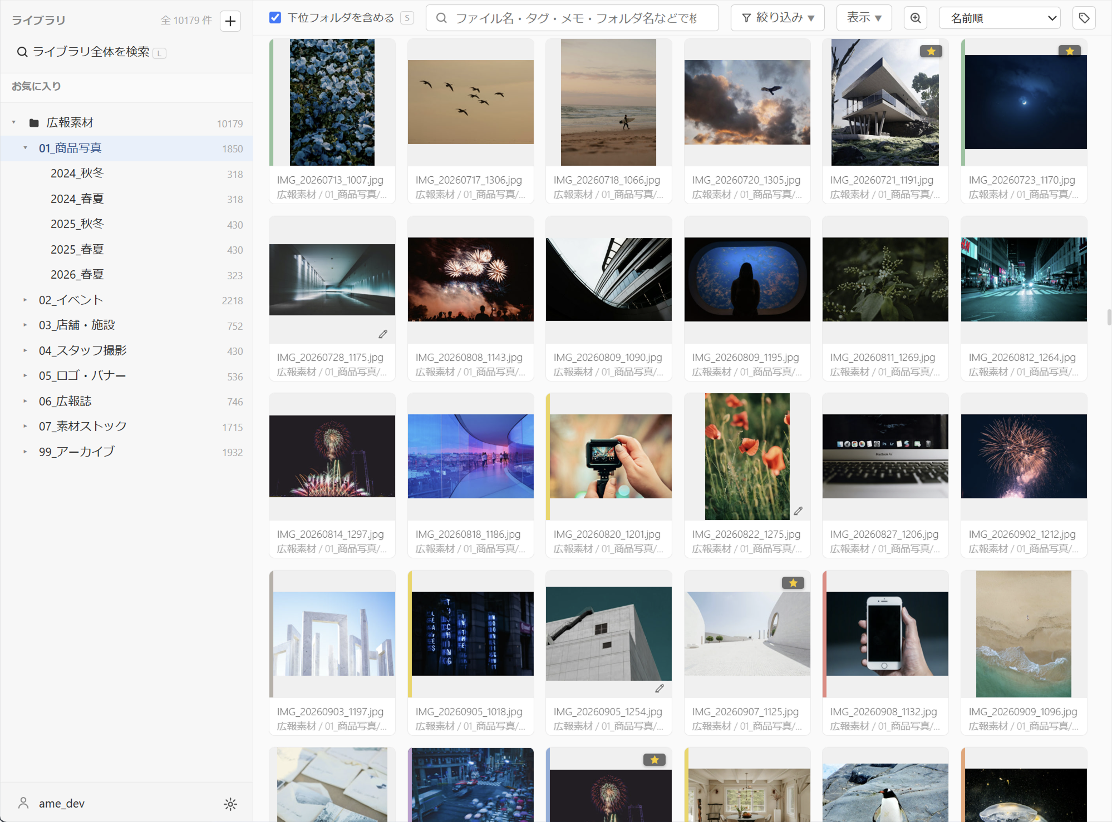The height and width of the screenshot is (822, 1112).
Task: Expand the 06_広報誌 folder
Action: point(25,401)
